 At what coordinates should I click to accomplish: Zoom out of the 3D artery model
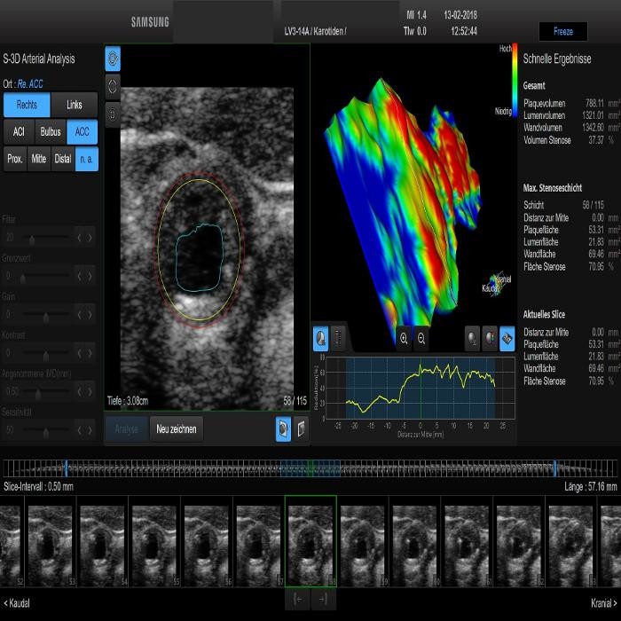click(x=422, y=338)
